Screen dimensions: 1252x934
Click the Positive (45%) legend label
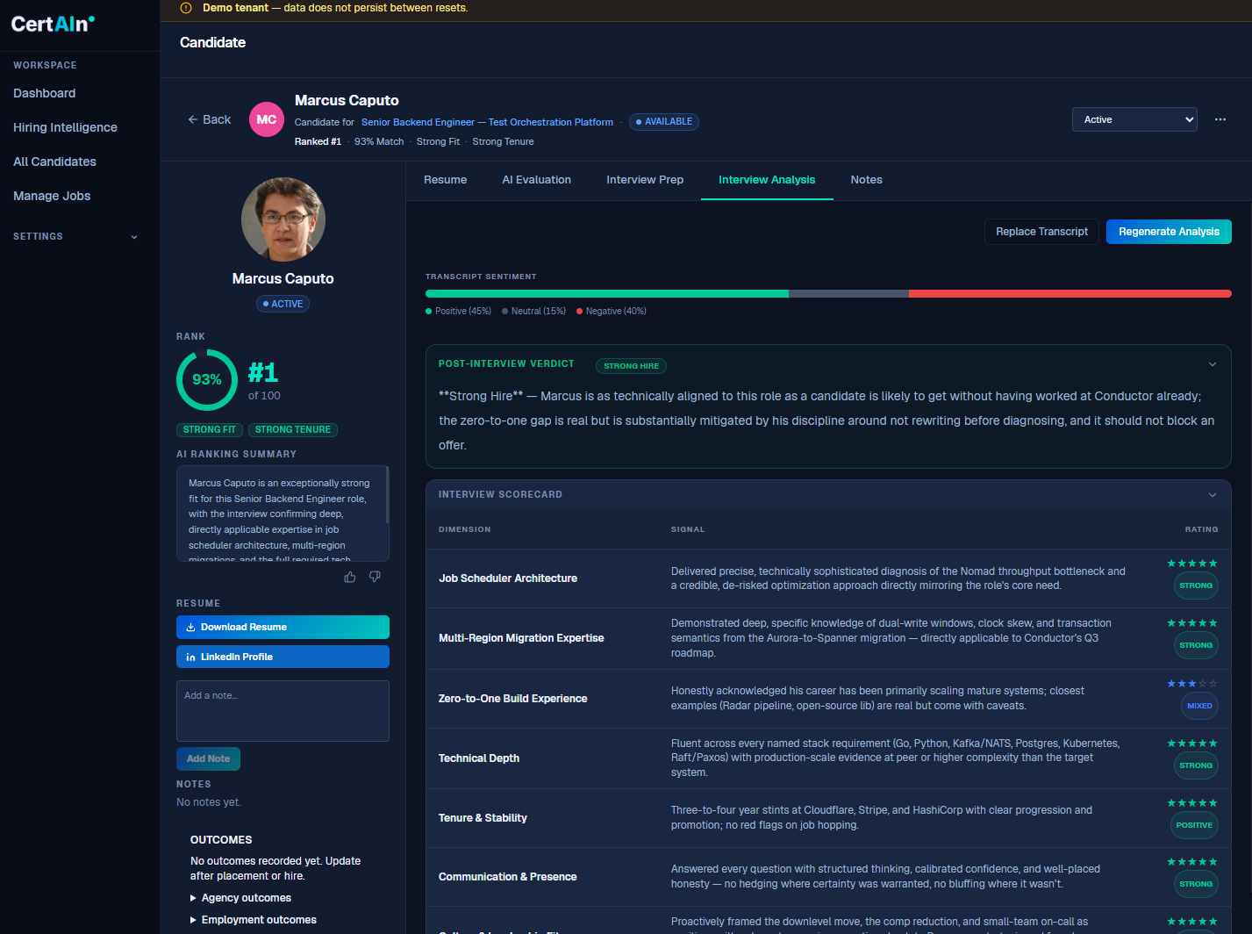tap(462, 312)
